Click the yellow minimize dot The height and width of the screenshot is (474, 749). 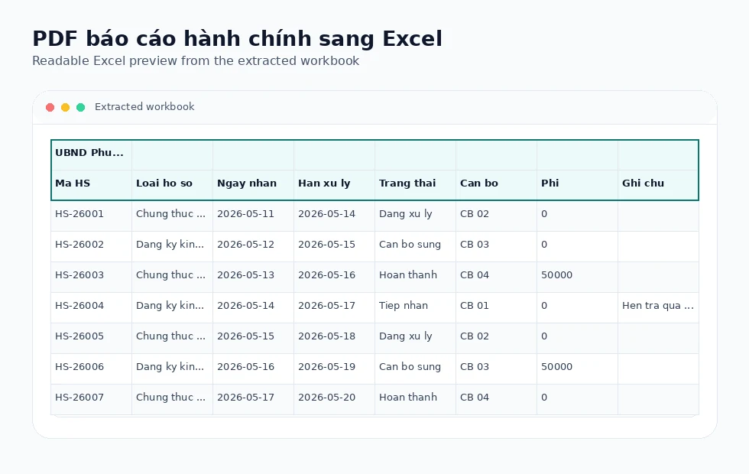pos(66,107)
